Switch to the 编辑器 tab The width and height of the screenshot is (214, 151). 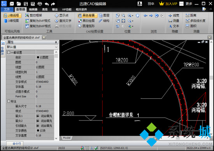tap(33, 9)
